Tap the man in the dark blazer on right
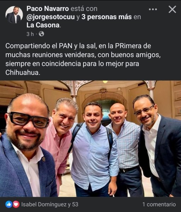 click(158, 145)
